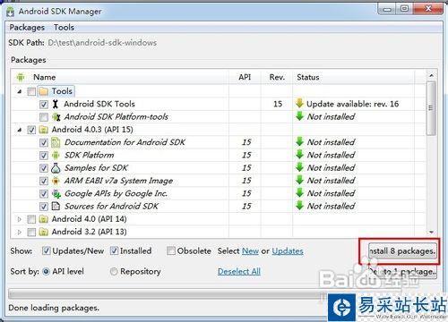Click the ARM EABI v7a System Image icon
This screenshot has width=448, height=322.
[x=56, y=181]
